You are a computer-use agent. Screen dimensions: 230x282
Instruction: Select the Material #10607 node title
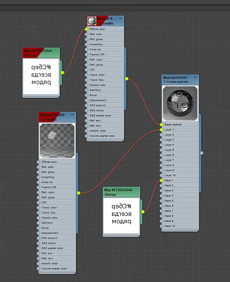coord(175,78)
